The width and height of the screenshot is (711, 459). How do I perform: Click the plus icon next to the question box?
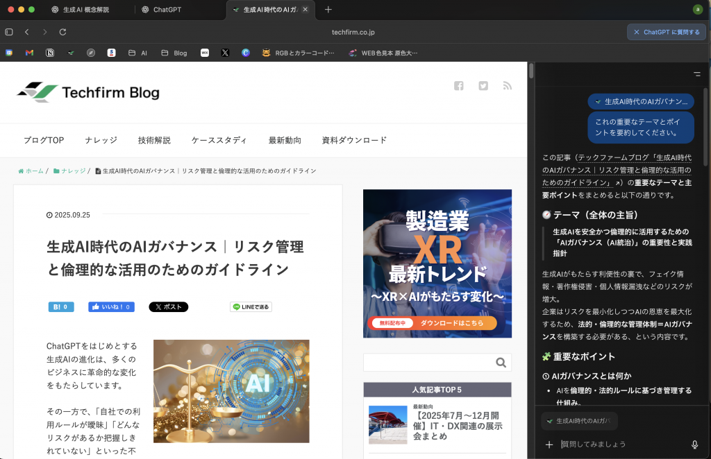pos(550,444)
